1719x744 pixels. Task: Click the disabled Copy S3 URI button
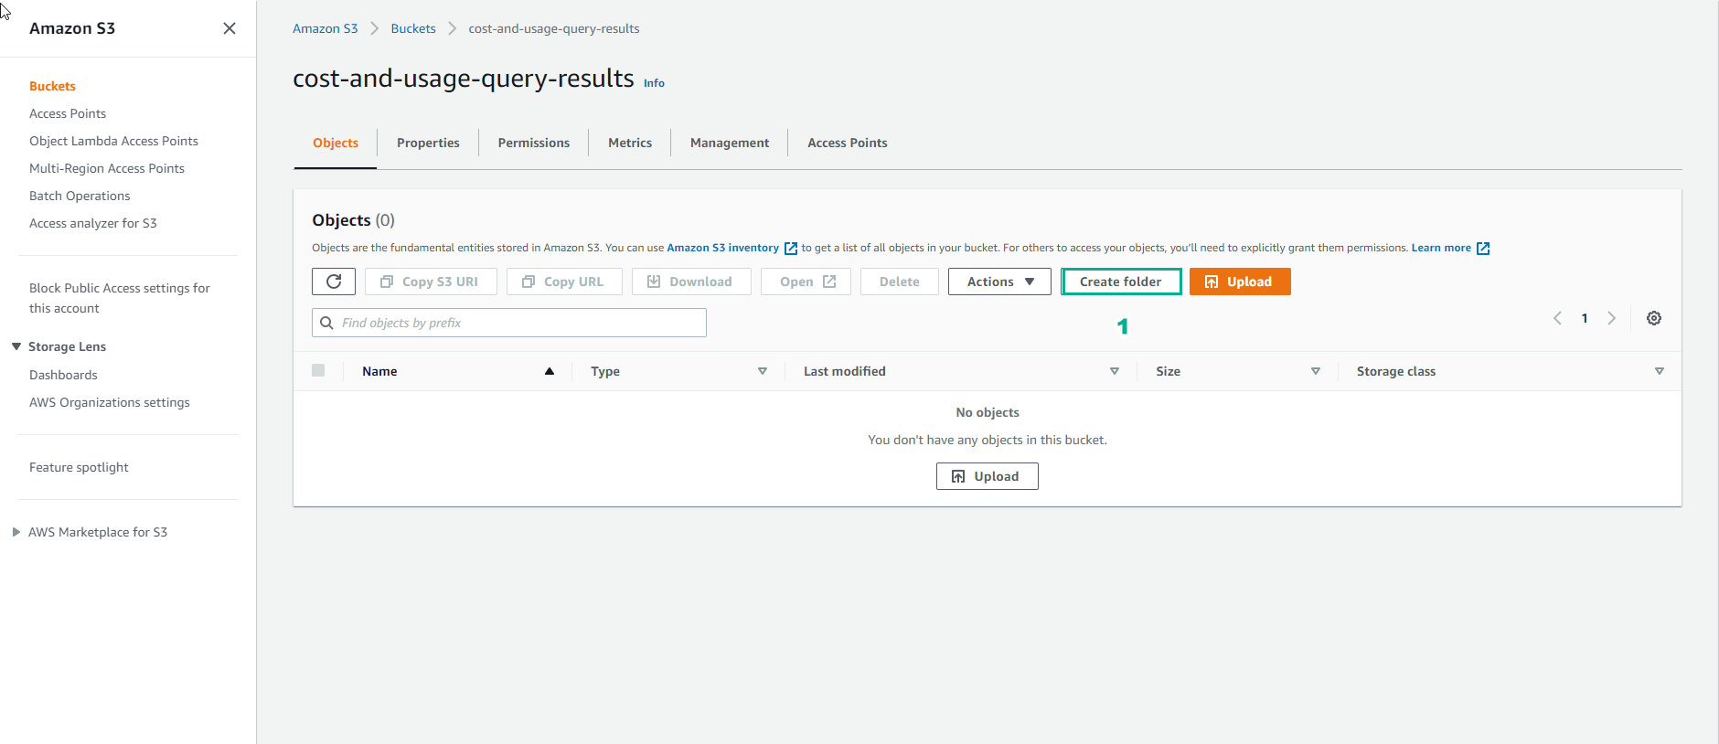(431, 282)
